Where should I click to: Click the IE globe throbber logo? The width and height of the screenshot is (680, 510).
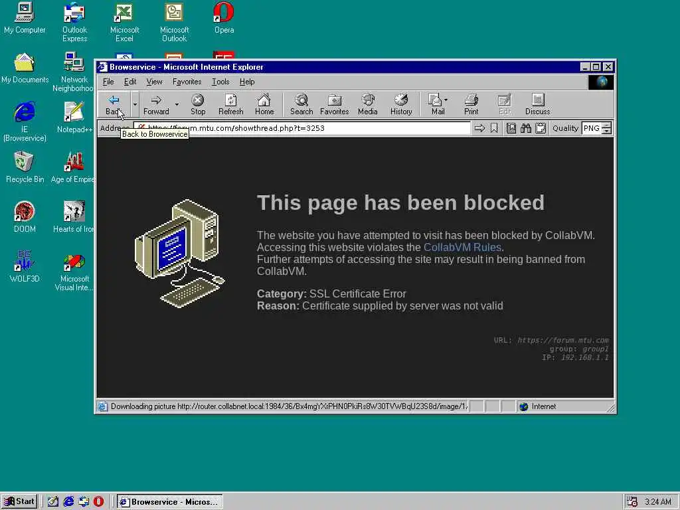600,82
